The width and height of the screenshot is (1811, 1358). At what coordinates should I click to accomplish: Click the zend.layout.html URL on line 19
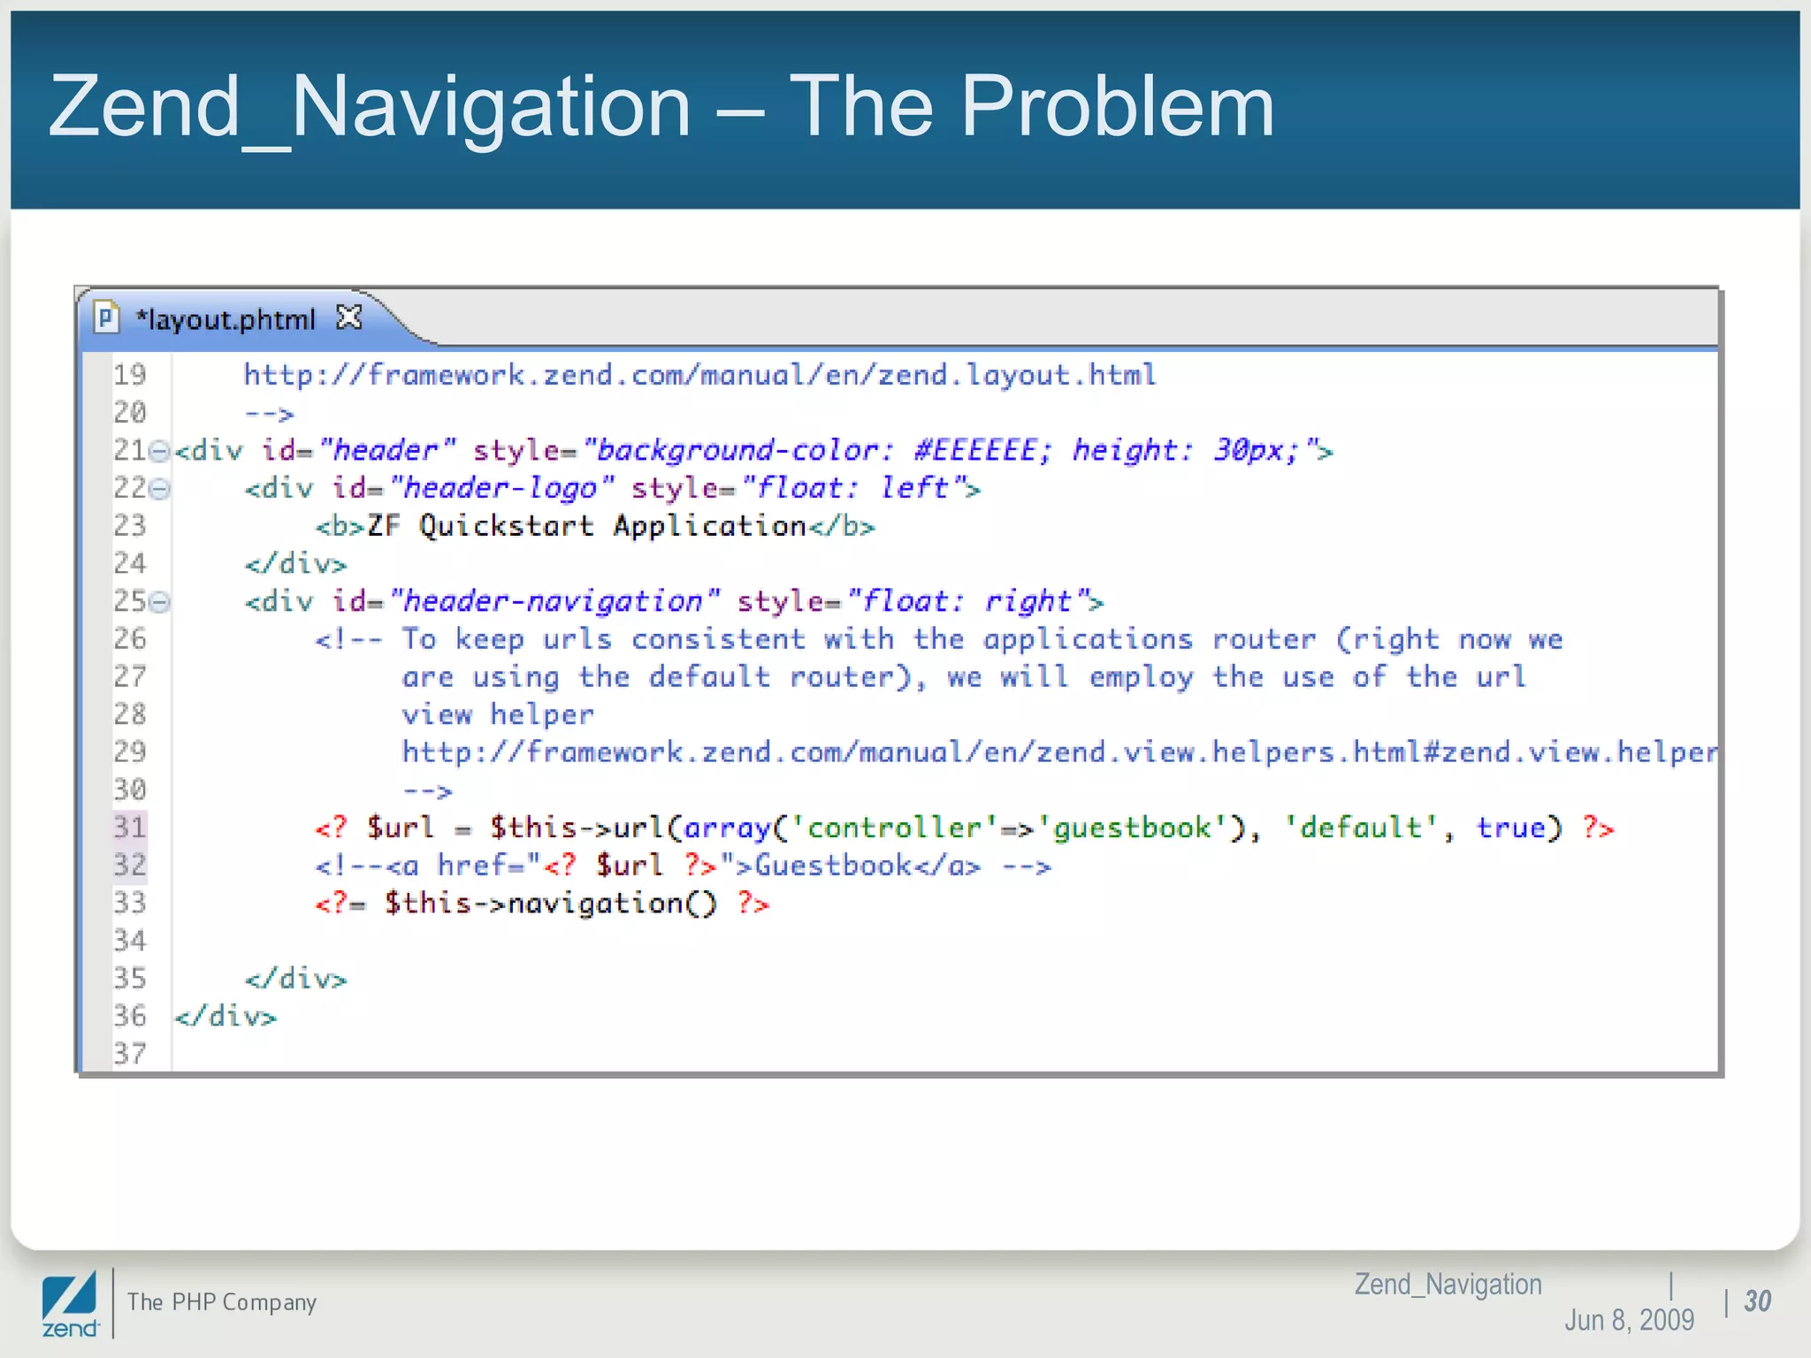click(699, 376)
